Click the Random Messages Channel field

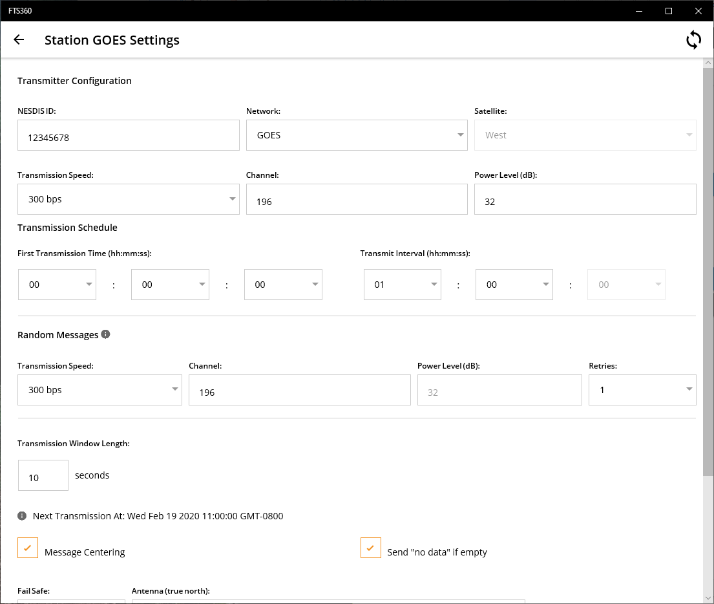click(300, 390)
